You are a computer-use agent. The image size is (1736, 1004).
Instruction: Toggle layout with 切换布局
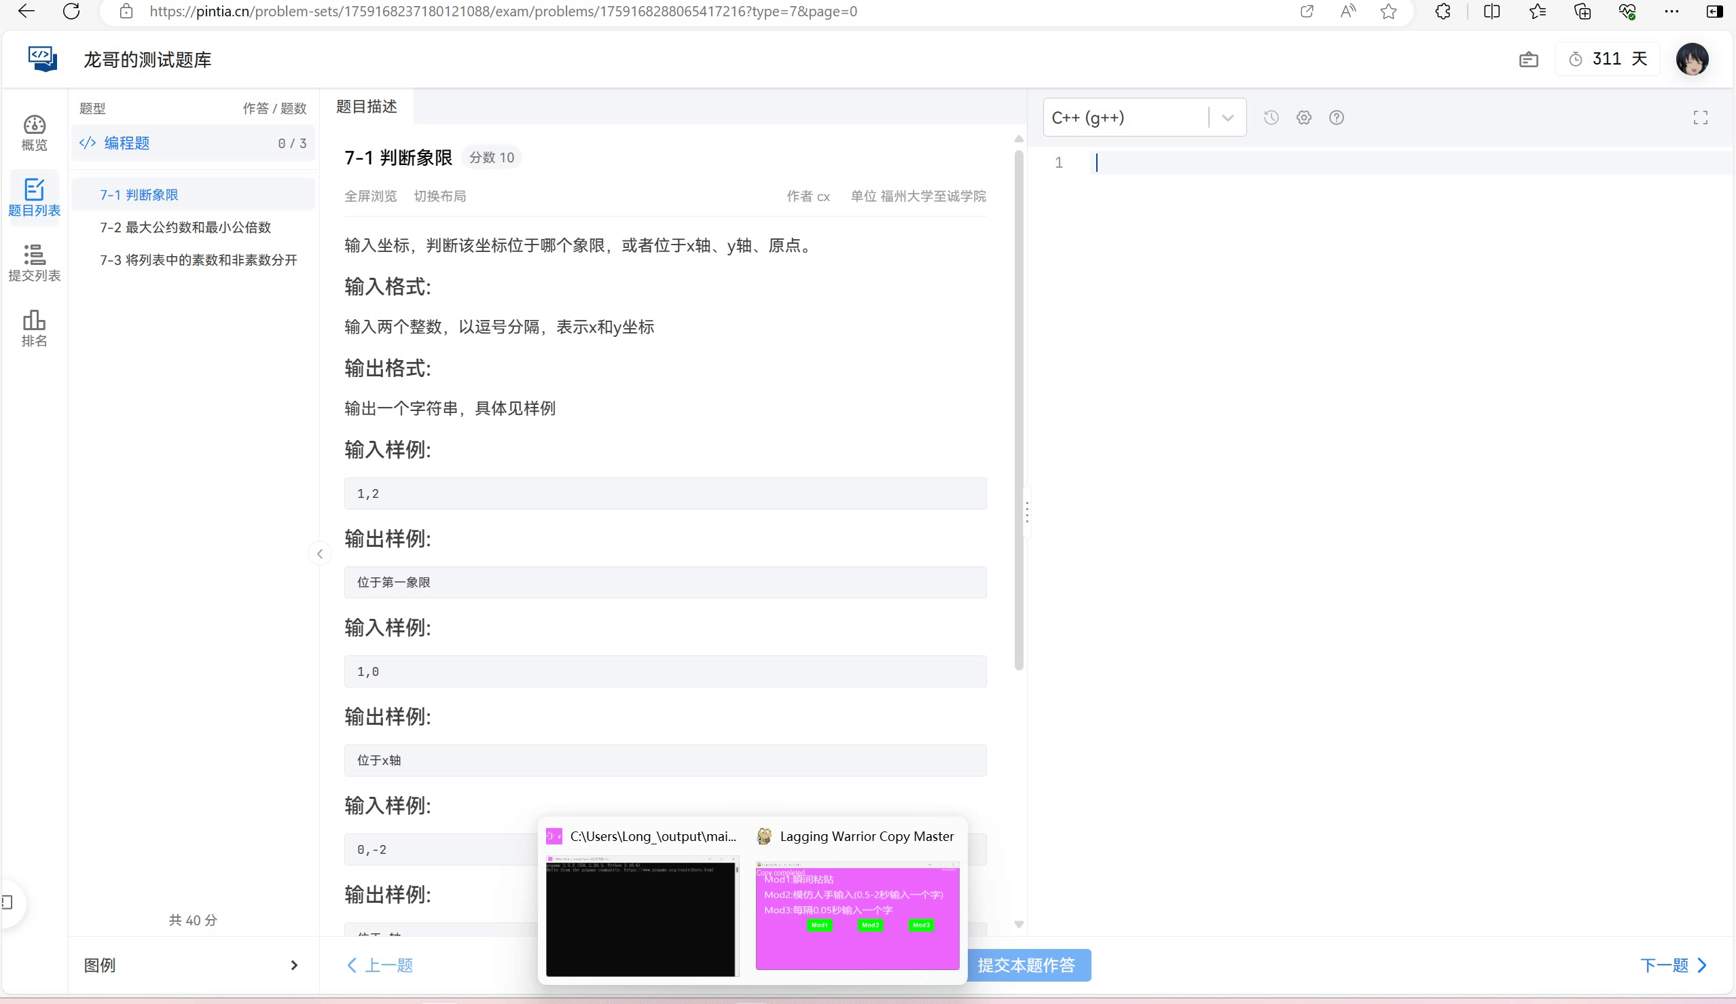coord(440,196)
